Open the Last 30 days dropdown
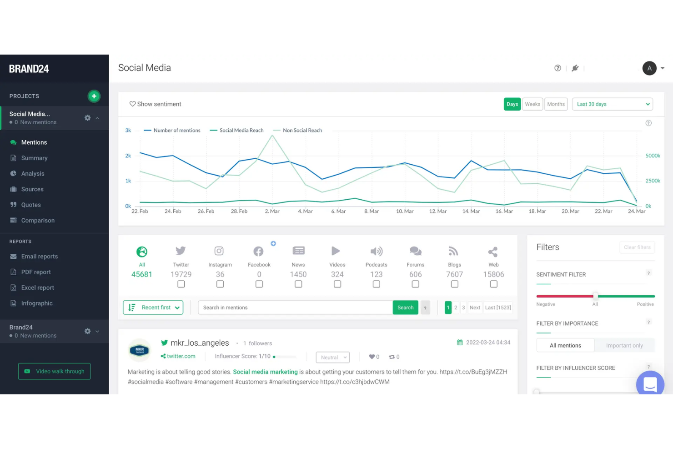The width and height of the screenshot is (673, 449). (x=612, y=104)
